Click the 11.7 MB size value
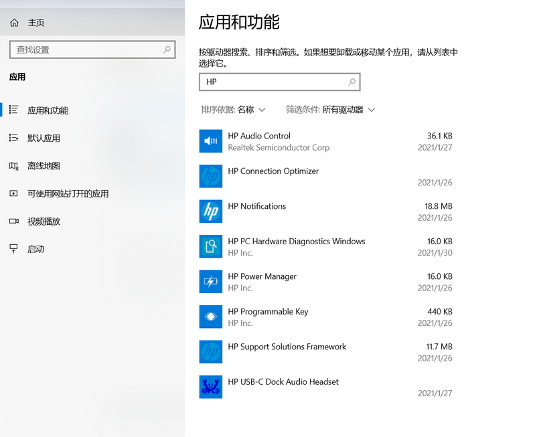The width and height of the screenshot is (535, 437). (x=439, y=347)
